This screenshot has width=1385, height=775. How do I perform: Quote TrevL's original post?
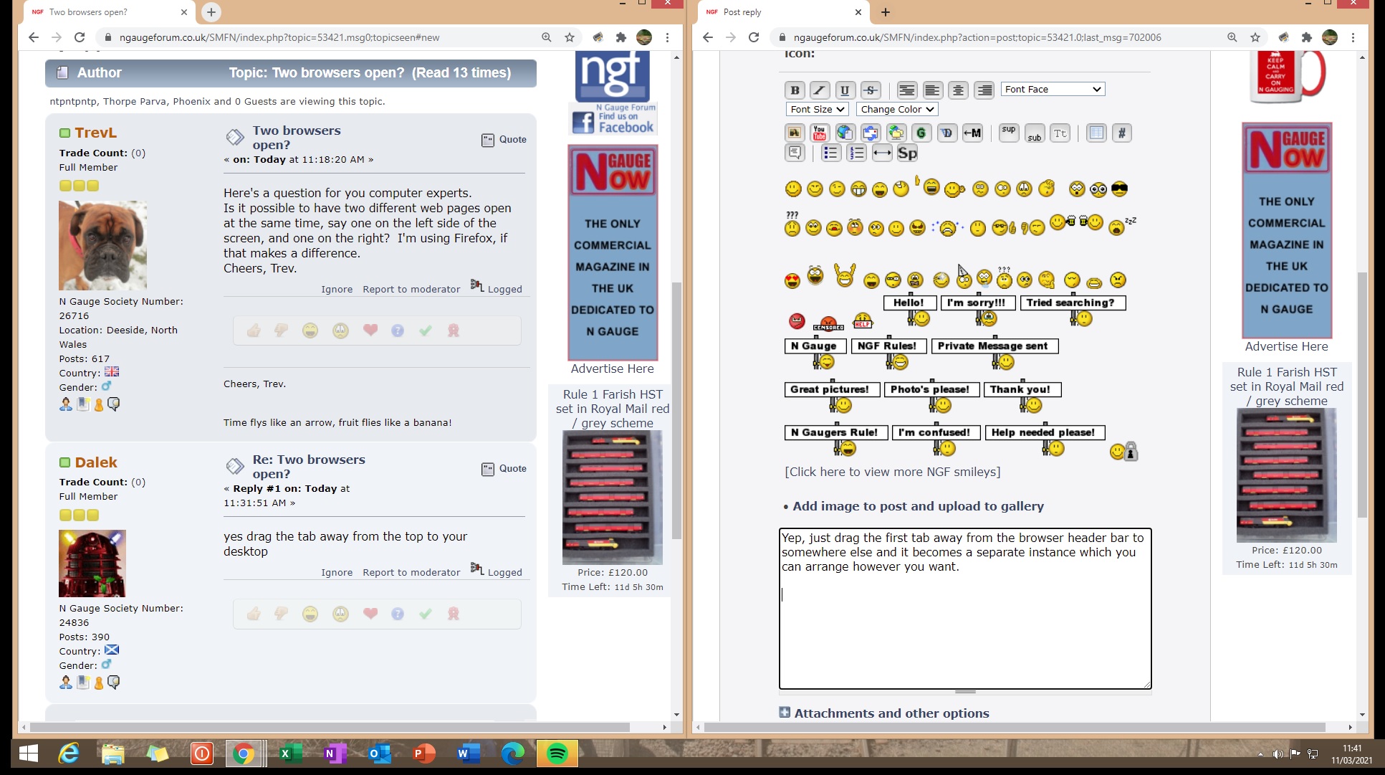click(x=504, y=140)
